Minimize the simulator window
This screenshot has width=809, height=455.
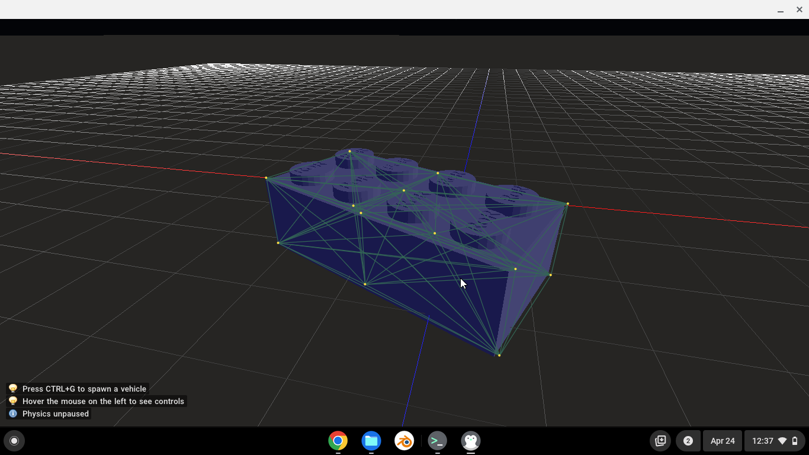(781, 9)
